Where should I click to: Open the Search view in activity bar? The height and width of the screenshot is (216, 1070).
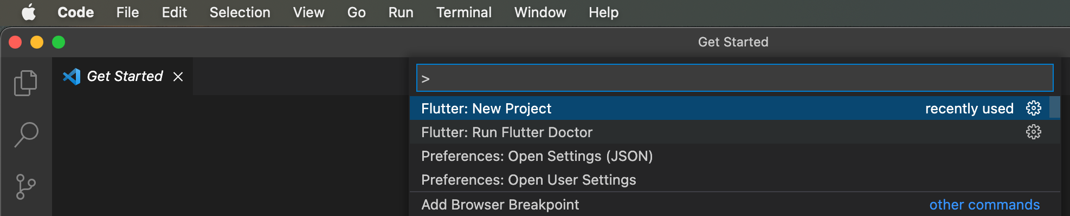(x=25, y=134)
